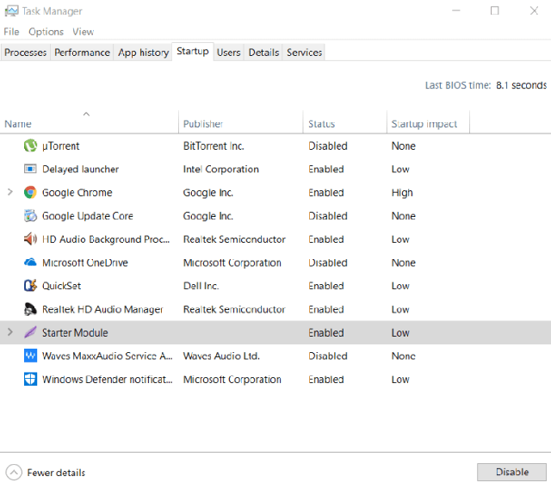The height and width of the screenshot is (489, 551).
Task: Select the Microsoft OneDrive name text
Action: pos(85,263)
